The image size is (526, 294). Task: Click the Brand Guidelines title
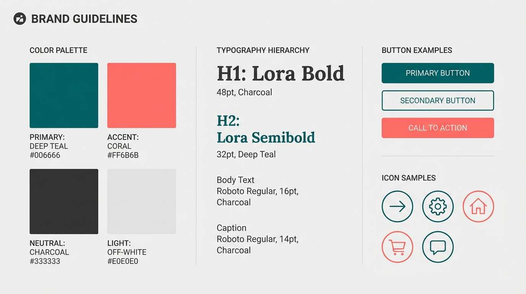click(84, 19)
